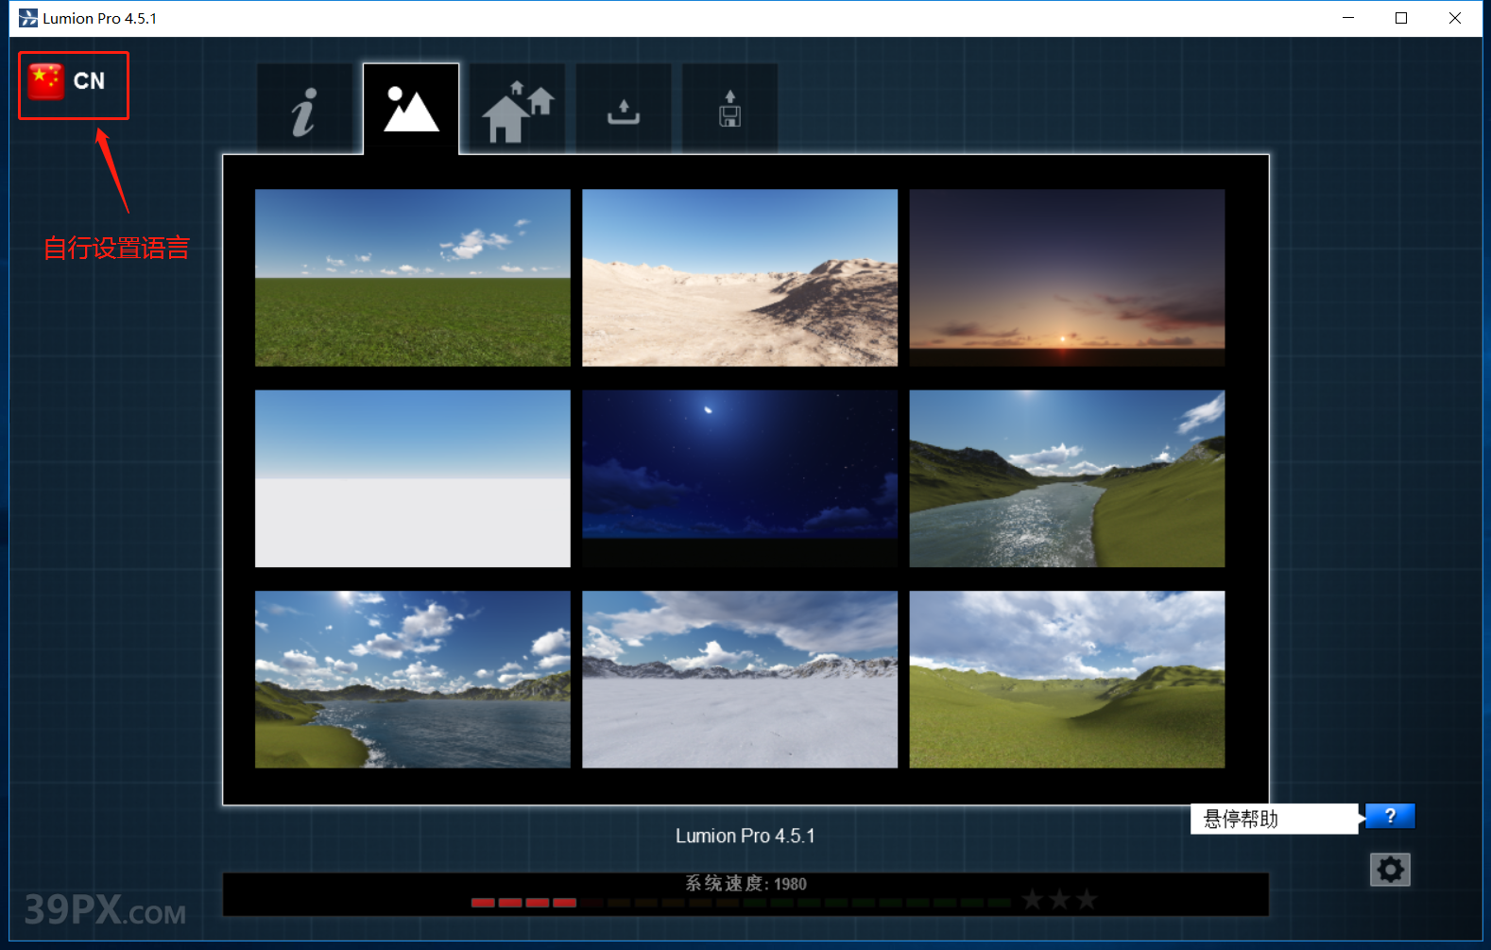
Task: Select the coastal lake hills scene
Action: point(412,679)
